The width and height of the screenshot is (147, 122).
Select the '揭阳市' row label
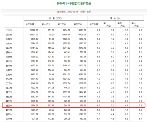tap(9, 114)
